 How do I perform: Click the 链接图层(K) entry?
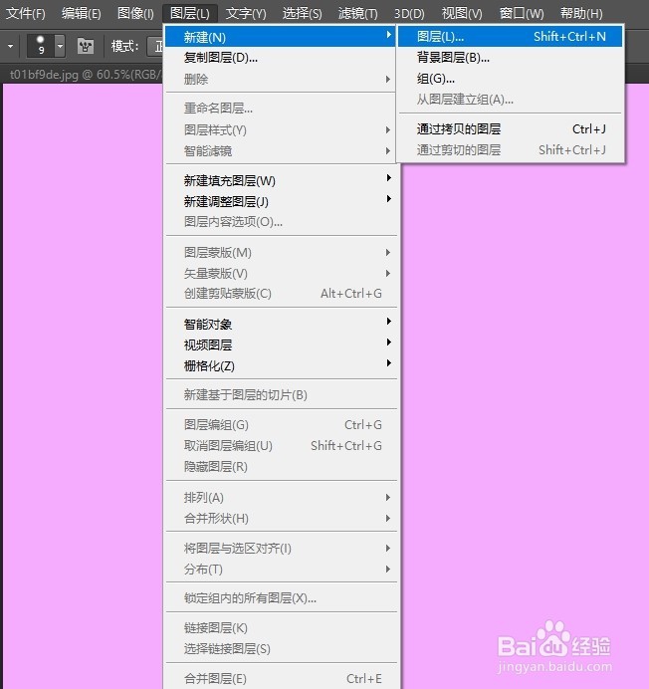tap(282, 628)
